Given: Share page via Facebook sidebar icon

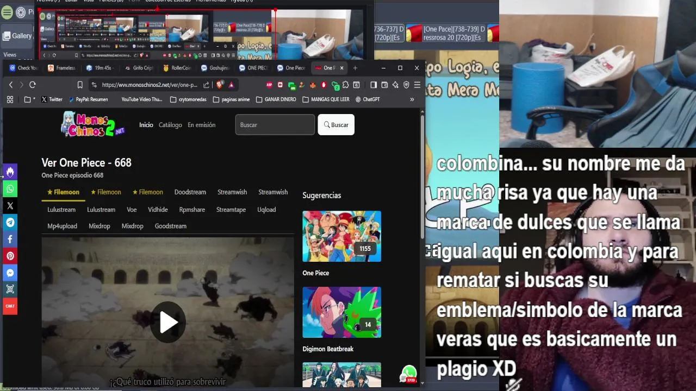Looking at the screenshot, I should pyautogui.click(x=10, y=239).
